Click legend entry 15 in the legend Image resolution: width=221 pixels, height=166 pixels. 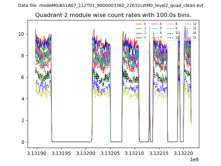(194, 37)
